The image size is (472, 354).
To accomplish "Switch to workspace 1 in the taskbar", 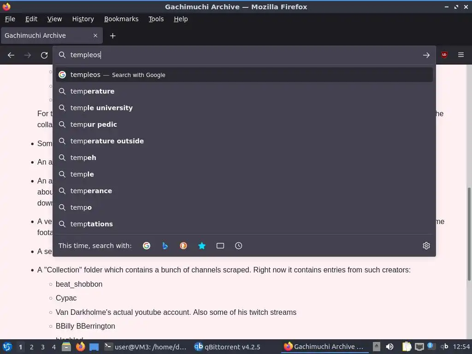I will pyautogui.click(x=20, y=347).
